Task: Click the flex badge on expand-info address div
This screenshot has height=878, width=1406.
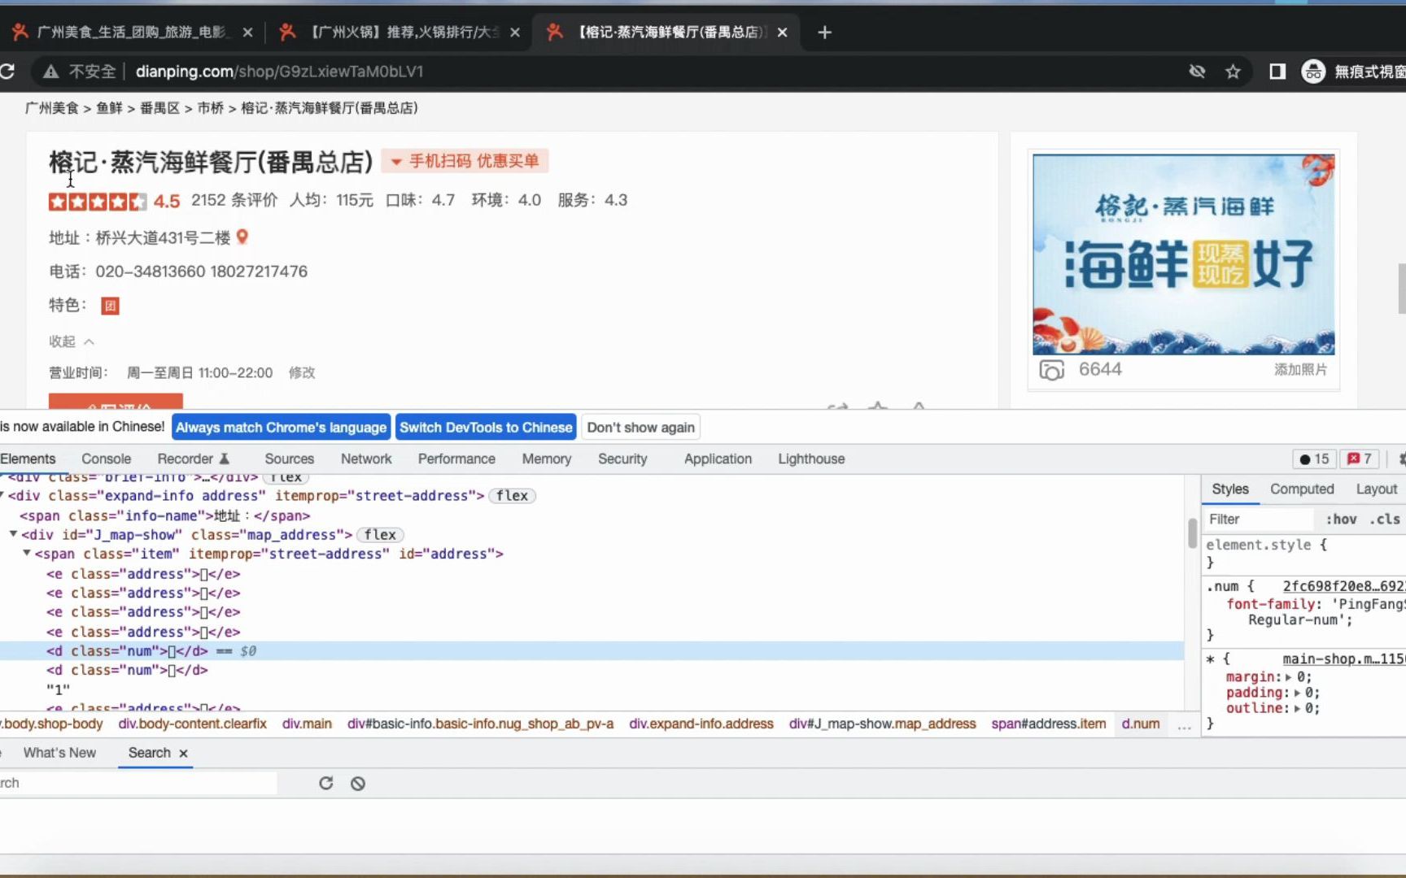Action: point(512,496)
